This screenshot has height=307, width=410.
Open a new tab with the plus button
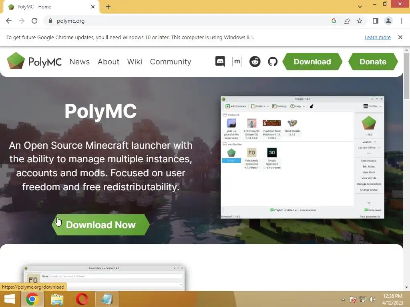point(108,7)
